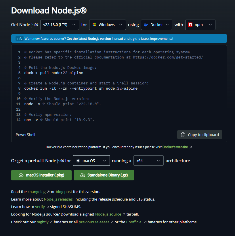Click download icon on macOS Installer button

click(21, 175)
